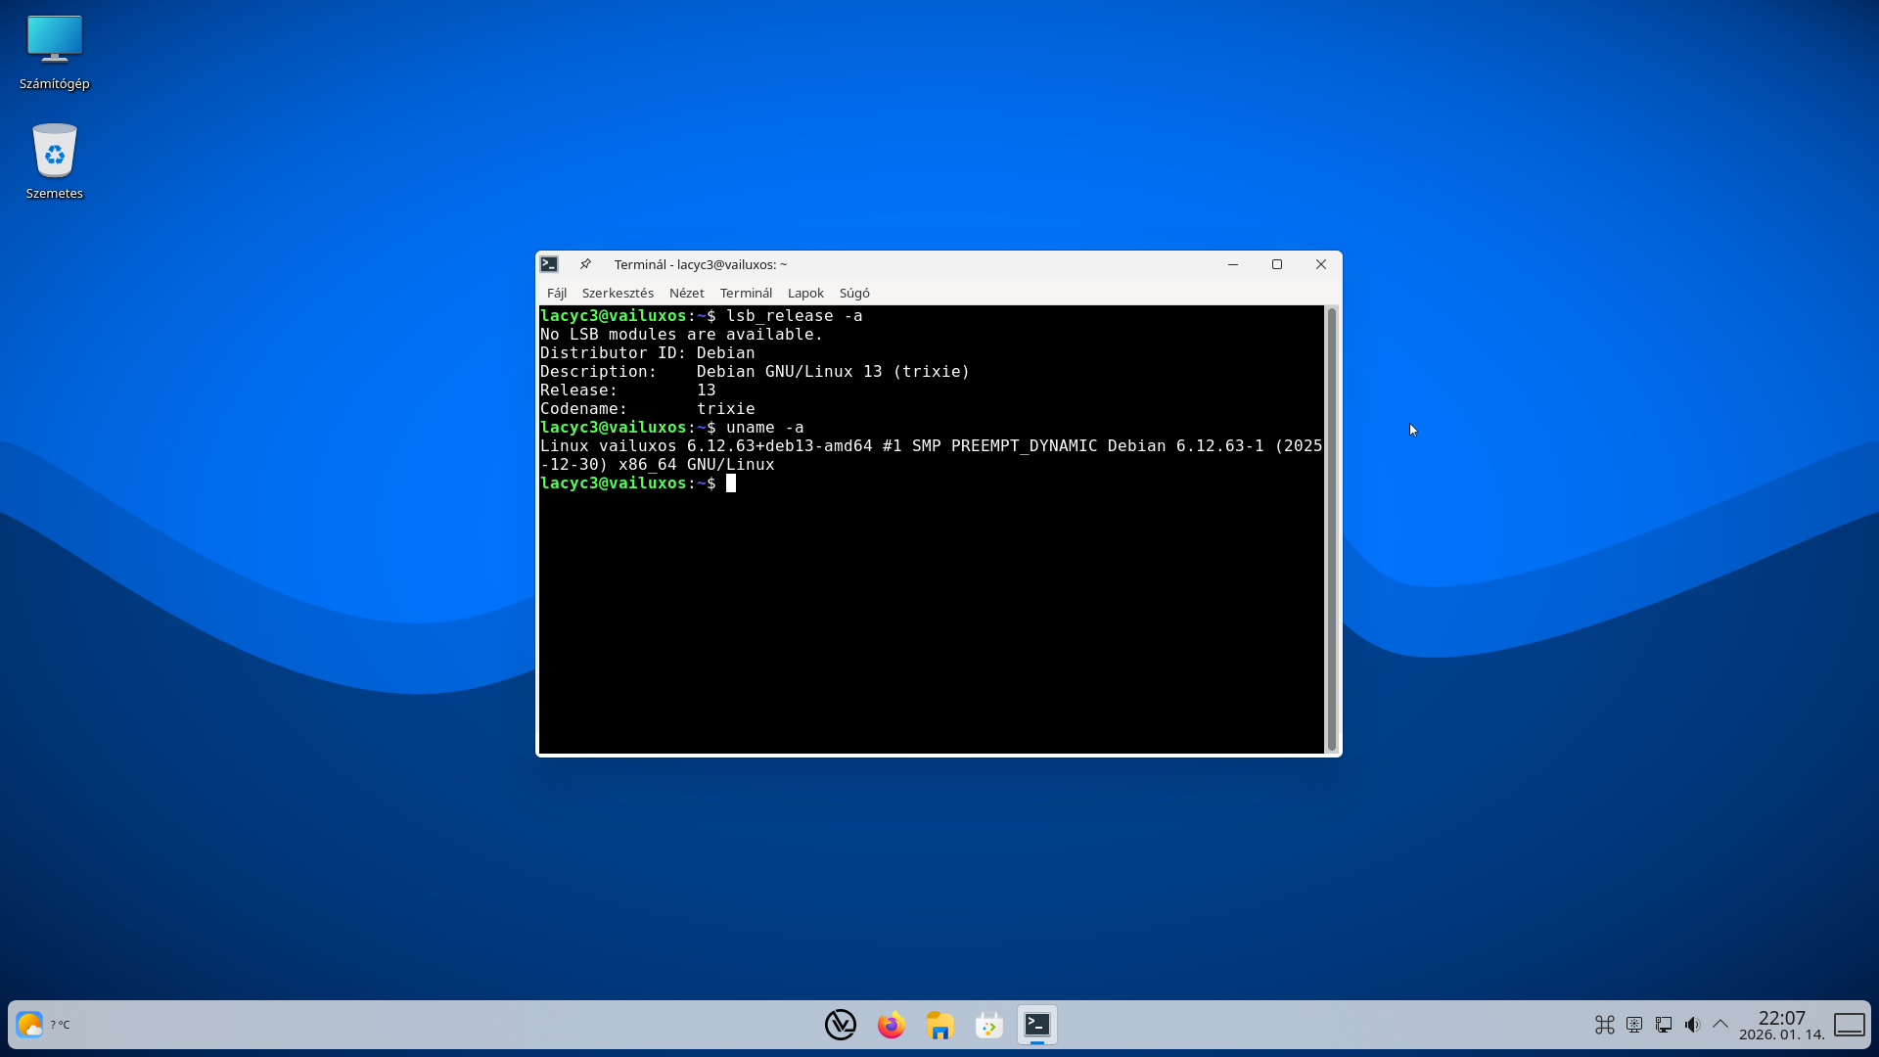This screenshot has height=1057, width=1879.
Task: Open network connections tray icon
Action: point(1663,1025)
